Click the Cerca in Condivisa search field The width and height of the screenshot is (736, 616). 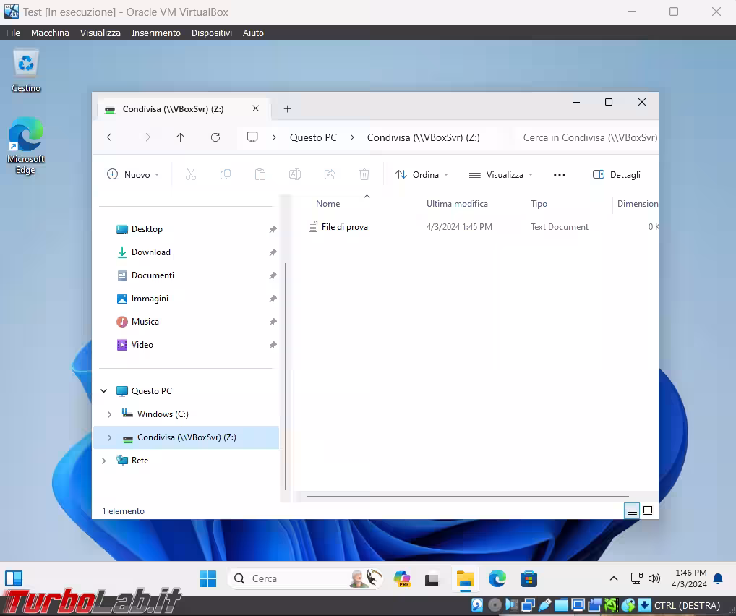[x=589, y=137]
